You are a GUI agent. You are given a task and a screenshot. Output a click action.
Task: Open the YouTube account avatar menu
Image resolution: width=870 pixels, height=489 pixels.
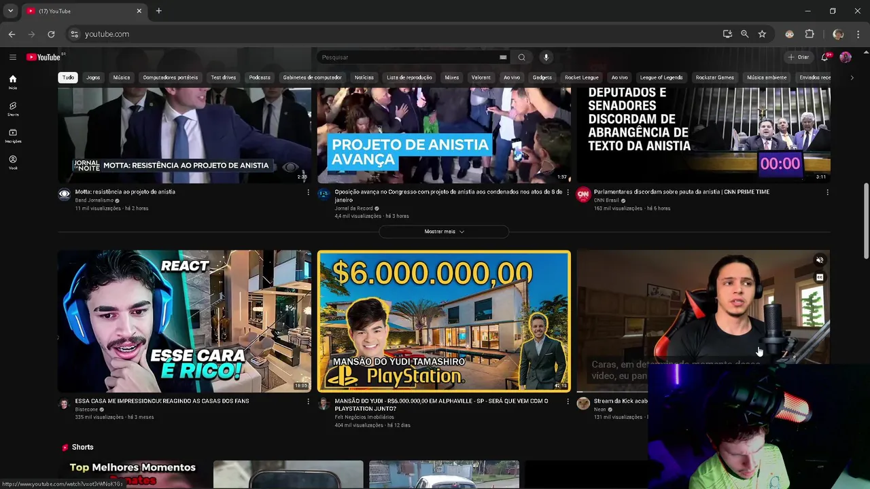coord(845,57)
